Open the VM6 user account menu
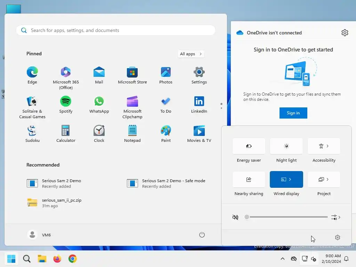The image size is (356, 267). (39, 235)
